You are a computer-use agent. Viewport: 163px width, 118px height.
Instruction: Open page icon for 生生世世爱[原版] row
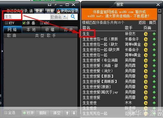click(146, 87)
